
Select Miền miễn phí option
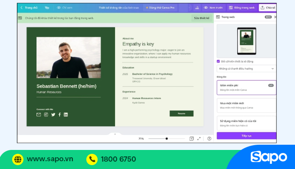[x=246, y=88]
